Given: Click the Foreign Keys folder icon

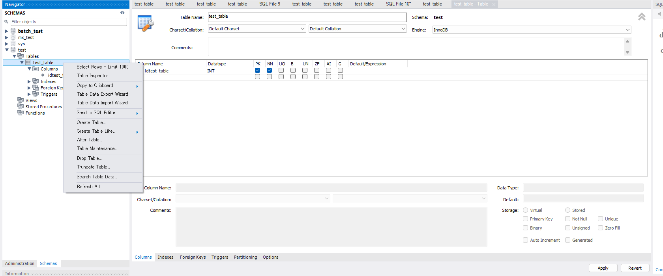Looking at the screenshot, I should (x=36, y=87).
